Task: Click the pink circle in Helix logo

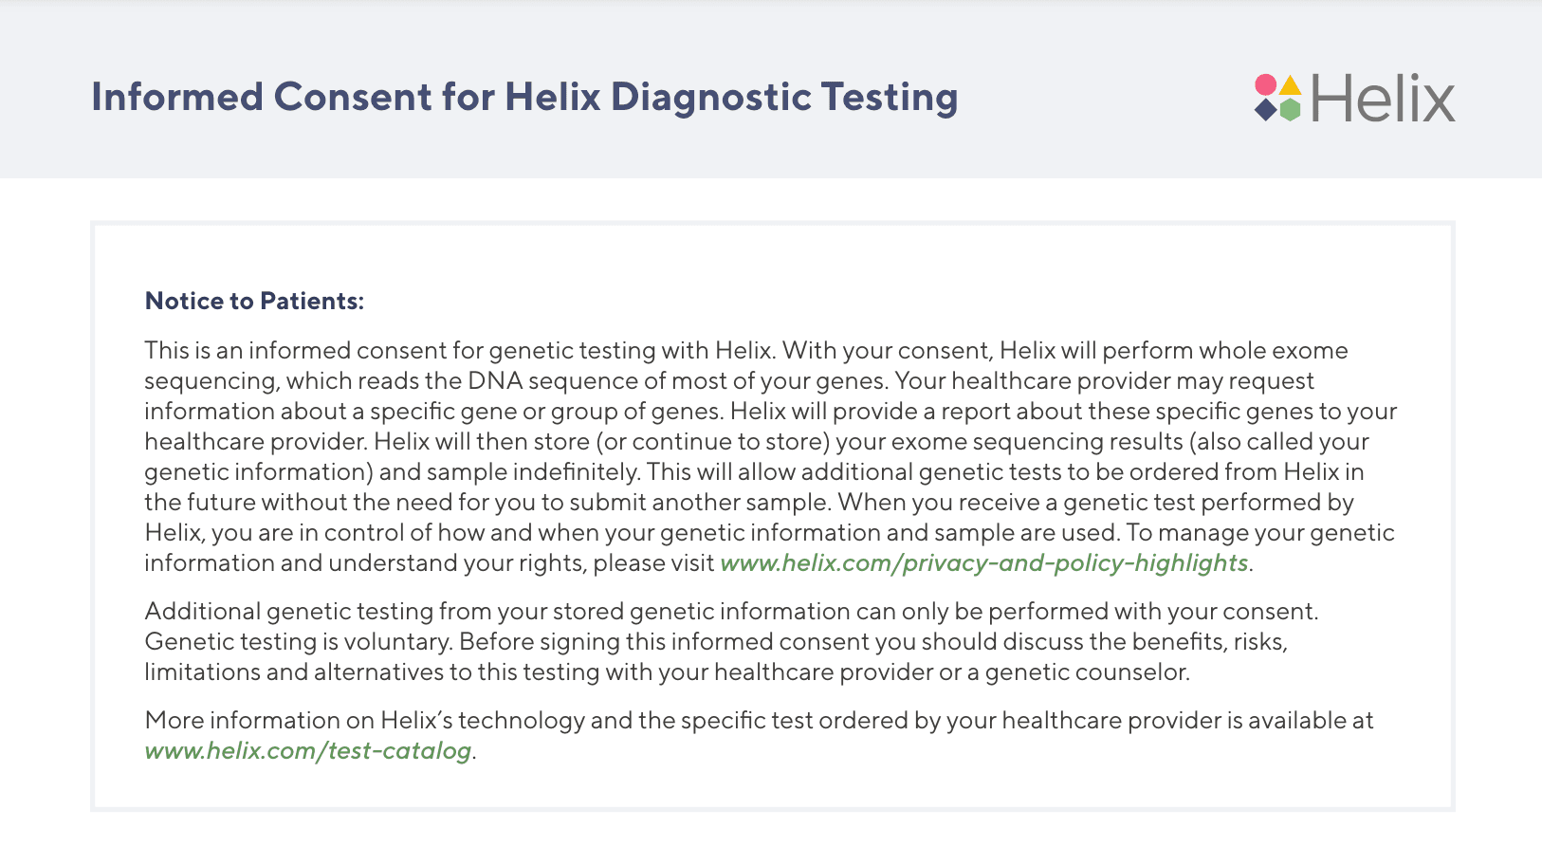Action: (x=1265, y=85)
